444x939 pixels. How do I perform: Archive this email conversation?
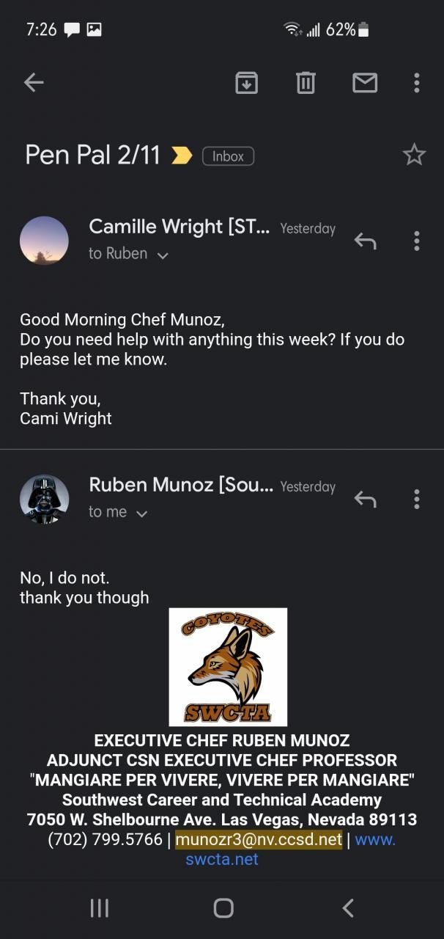pos(246,83)
